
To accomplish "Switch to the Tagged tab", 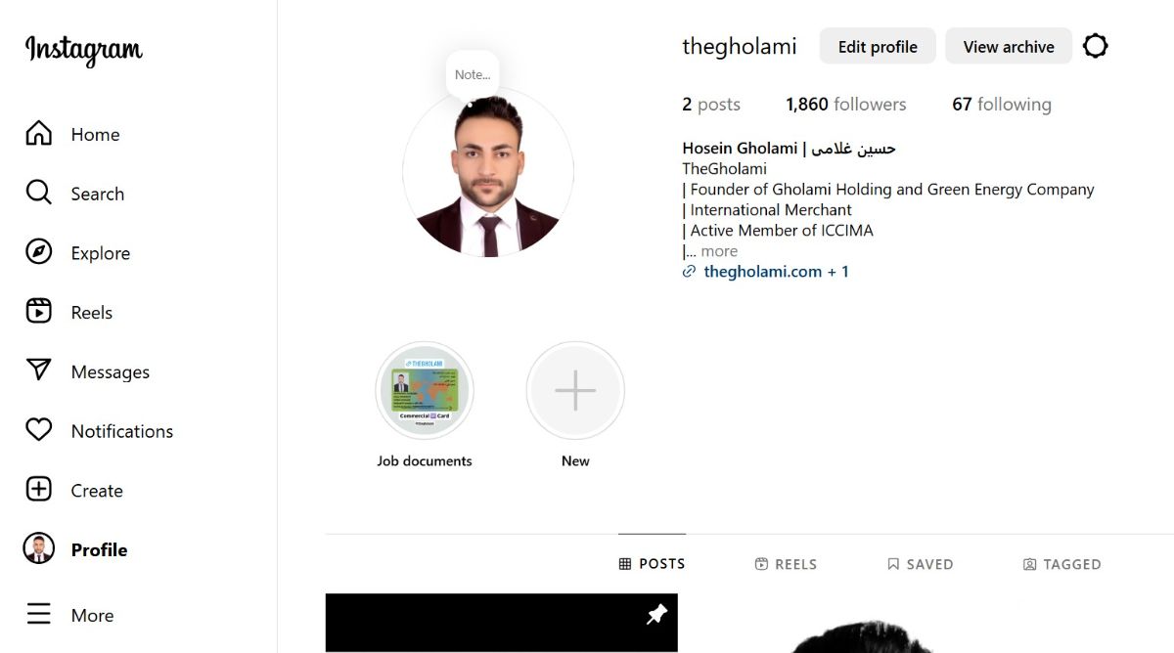I will pos(1061,564).
